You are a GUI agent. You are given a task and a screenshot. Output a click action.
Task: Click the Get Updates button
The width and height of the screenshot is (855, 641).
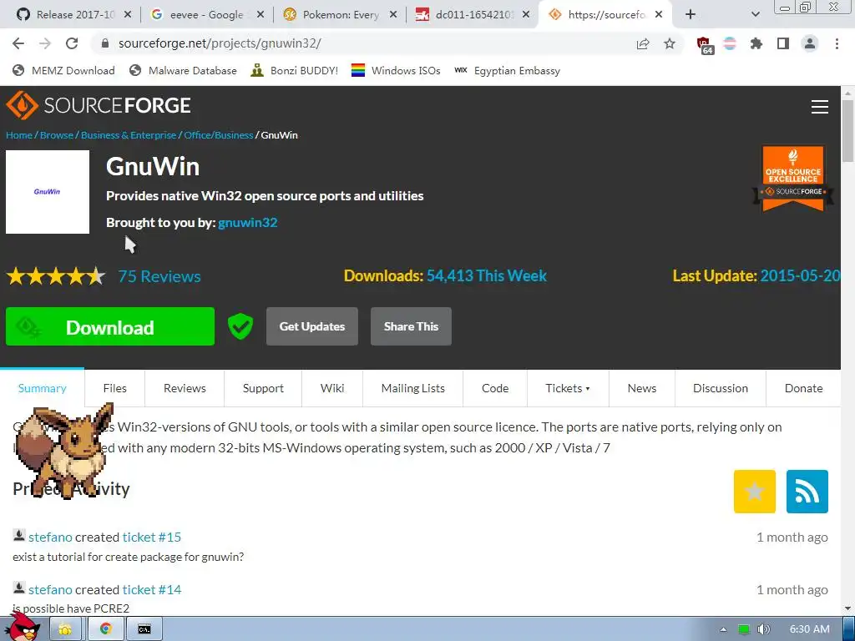tap(312, 326)
